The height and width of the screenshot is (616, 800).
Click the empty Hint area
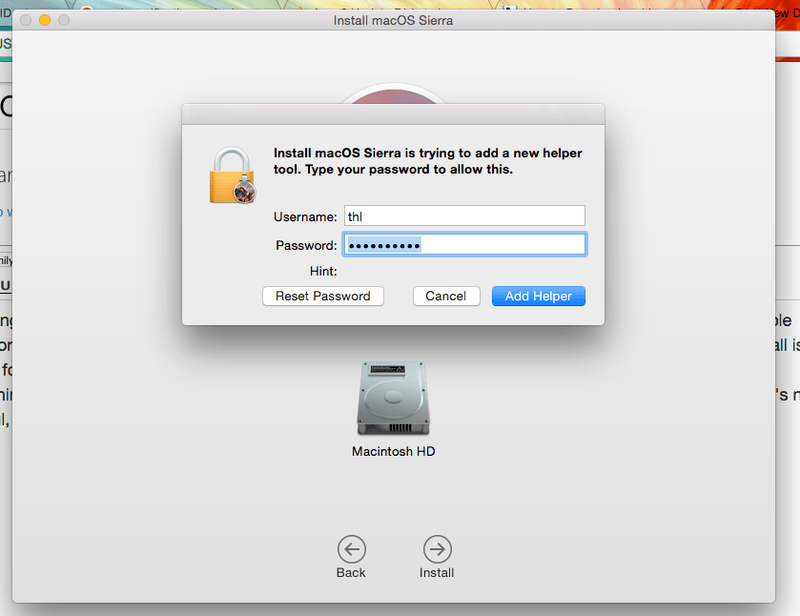click(429, 271)
